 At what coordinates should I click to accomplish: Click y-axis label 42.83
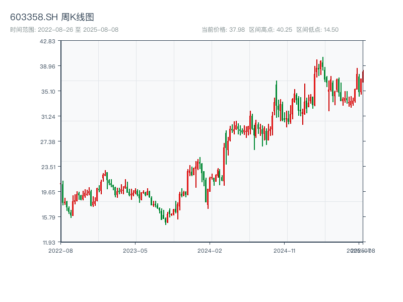click(47, 41)
